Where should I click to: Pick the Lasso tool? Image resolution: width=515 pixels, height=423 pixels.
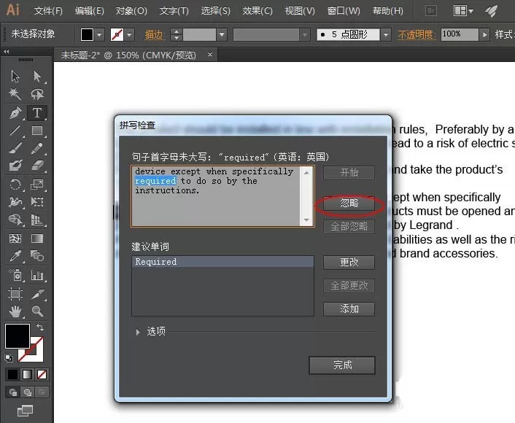36,94
